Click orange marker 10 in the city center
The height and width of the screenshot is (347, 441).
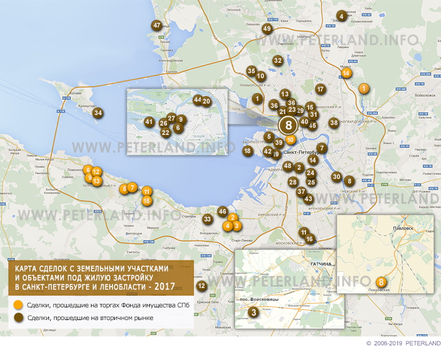pyautogui.click(x=291, y=140)
